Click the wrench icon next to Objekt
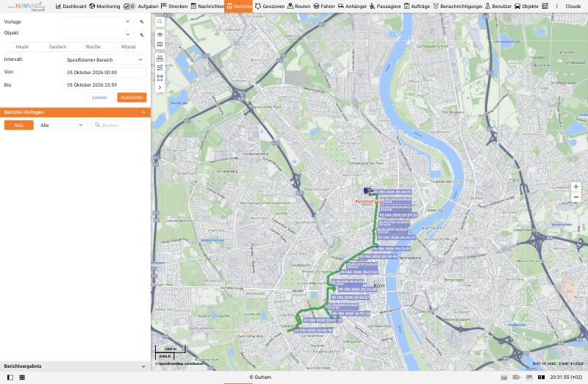This screenshot has height=384, width=588. (x=141, y=35)
